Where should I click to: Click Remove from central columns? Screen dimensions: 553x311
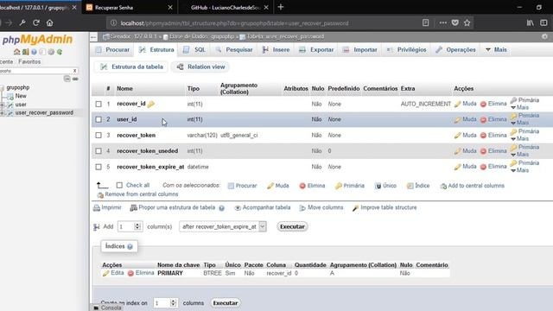pyautogui.click(x=137, y=194)
